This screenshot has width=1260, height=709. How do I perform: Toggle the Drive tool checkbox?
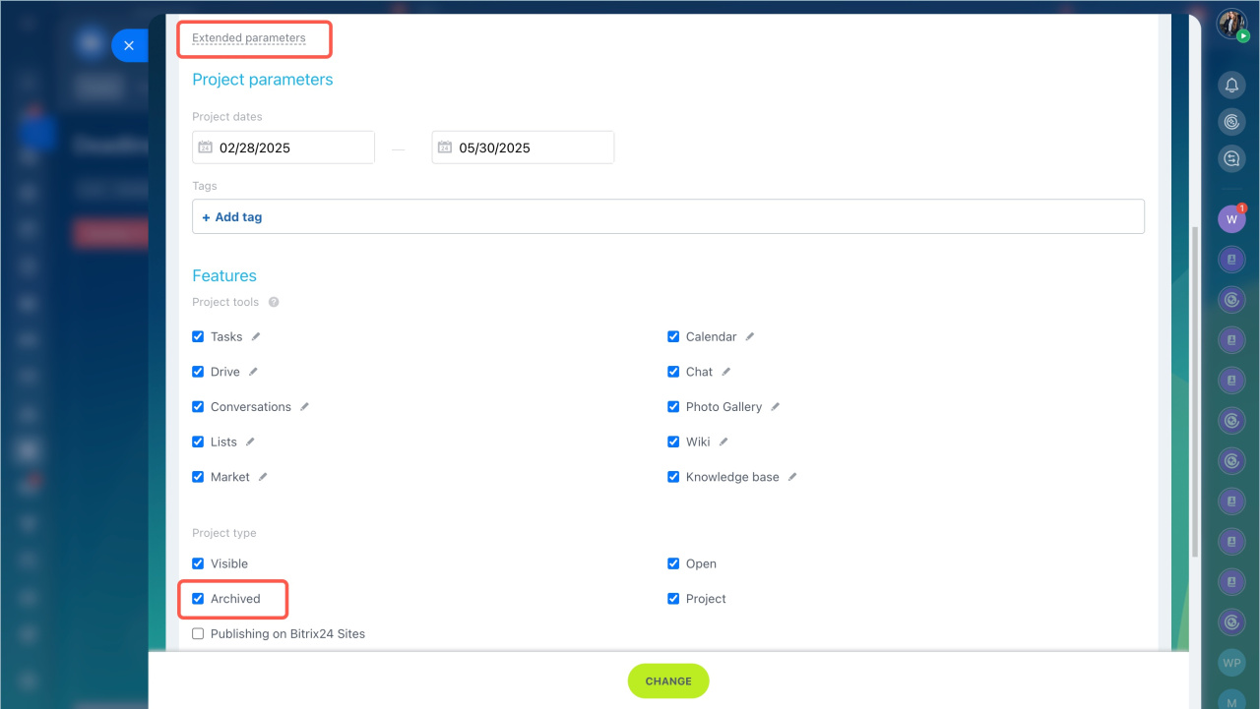point(198,372)
